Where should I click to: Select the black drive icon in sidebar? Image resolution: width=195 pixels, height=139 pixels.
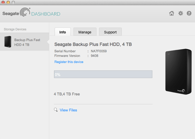coord(8,42)
